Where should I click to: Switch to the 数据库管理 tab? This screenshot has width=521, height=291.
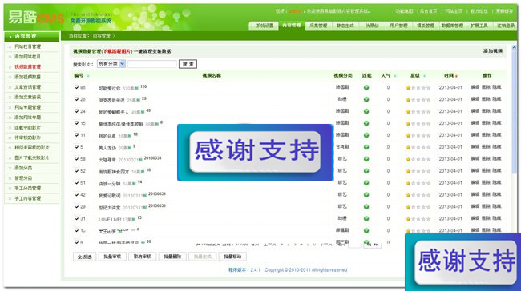(452, 26)
